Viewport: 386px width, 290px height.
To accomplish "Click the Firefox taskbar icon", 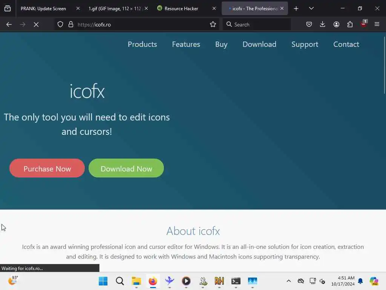I will 153,281.
